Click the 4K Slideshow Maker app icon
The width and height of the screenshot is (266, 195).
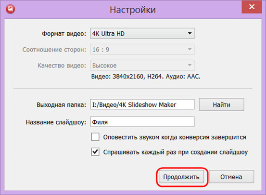[x=11, y=9]
